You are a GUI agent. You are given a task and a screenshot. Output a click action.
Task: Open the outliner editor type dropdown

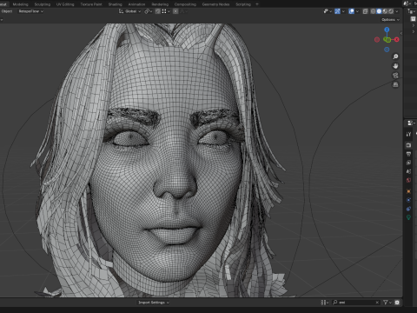pyautogui.click(x=411, y=11)
